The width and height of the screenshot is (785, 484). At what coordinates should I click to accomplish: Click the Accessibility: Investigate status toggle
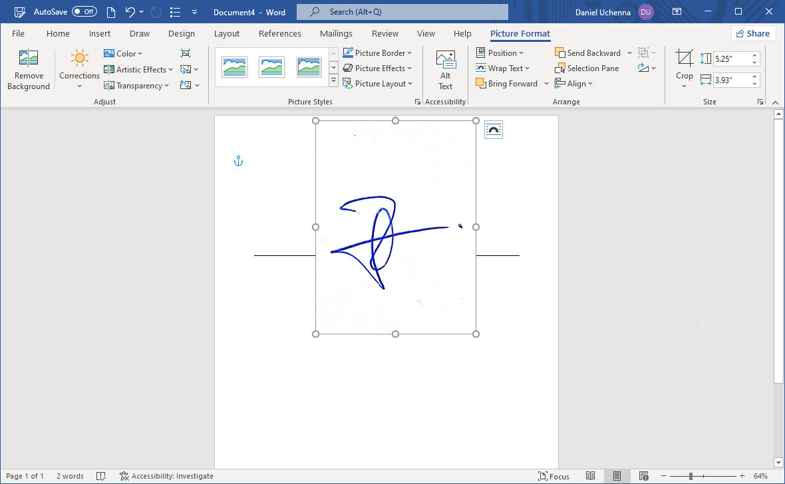coord(166,476)
